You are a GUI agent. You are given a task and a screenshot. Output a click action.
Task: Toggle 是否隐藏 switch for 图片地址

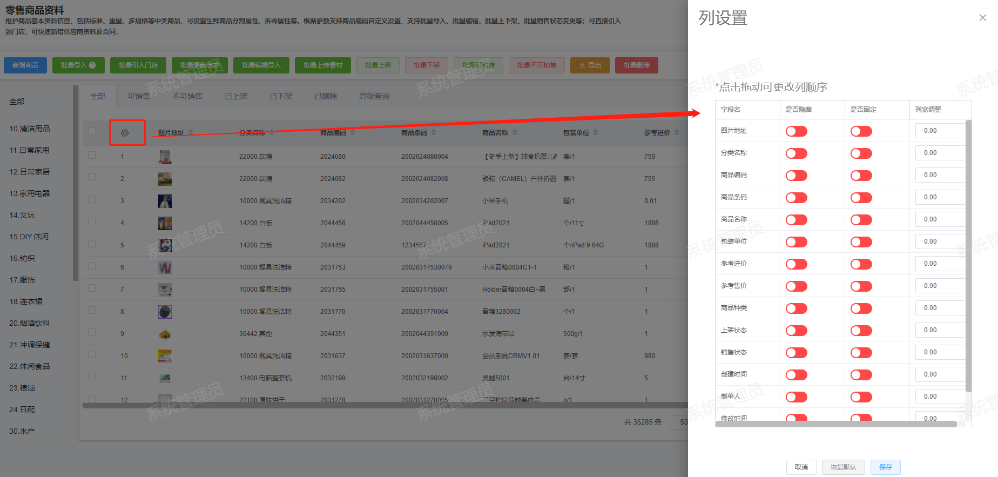797,131
